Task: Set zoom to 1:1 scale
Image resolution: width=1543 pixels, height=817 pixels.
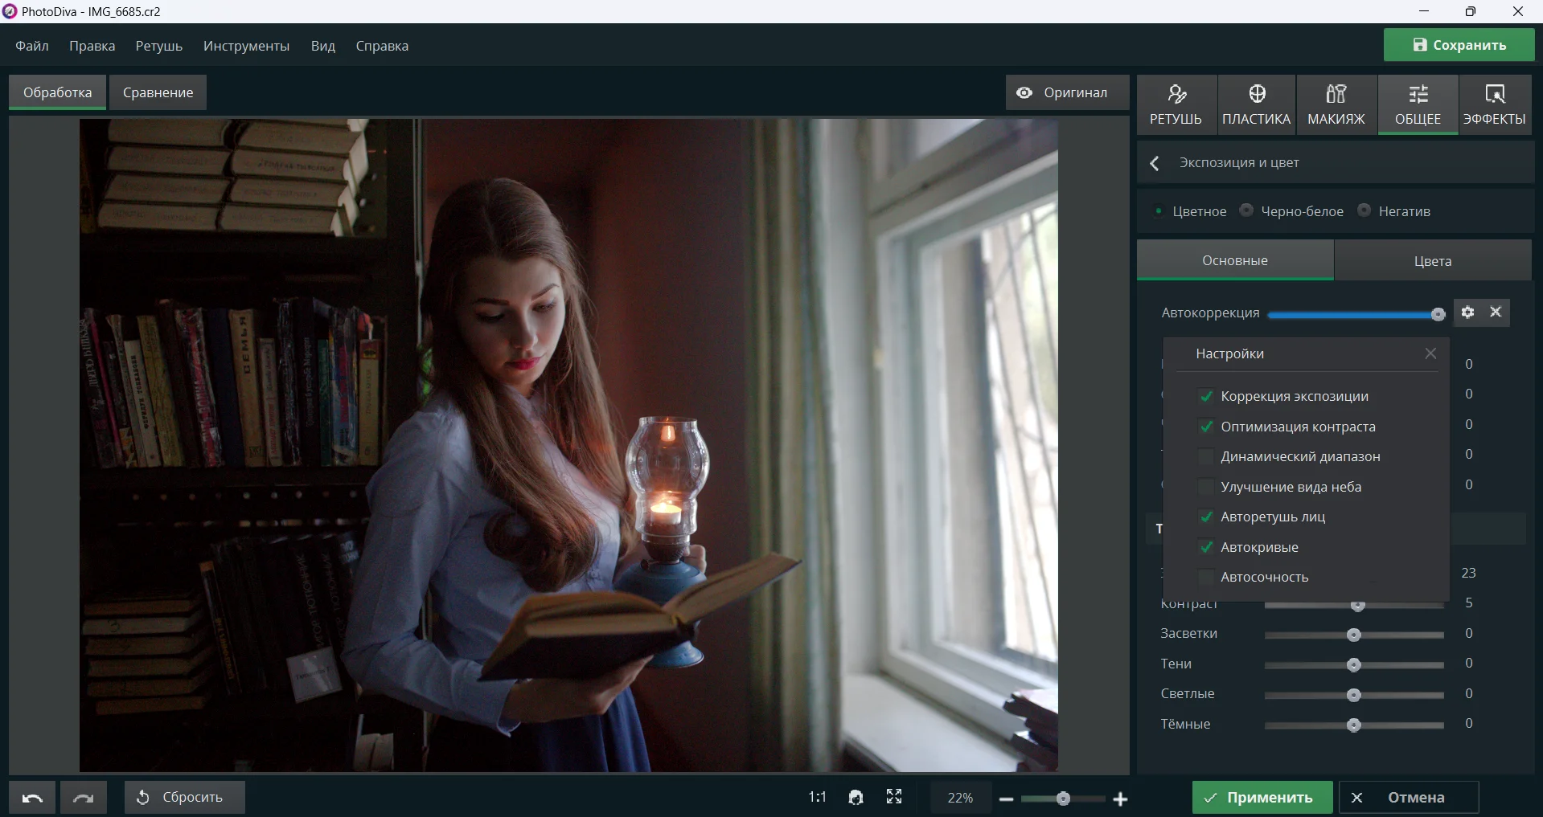Action: click(x=817, y=797)
